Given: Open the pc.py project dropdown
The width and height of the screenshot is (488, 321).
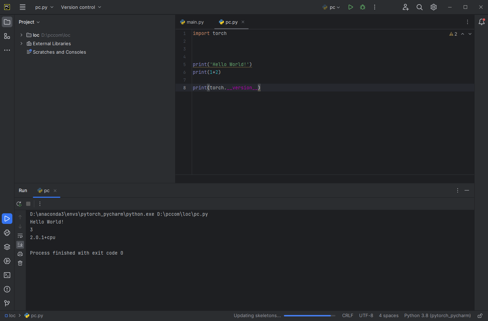Looking at the screenshot, I should tap(44, 7).
